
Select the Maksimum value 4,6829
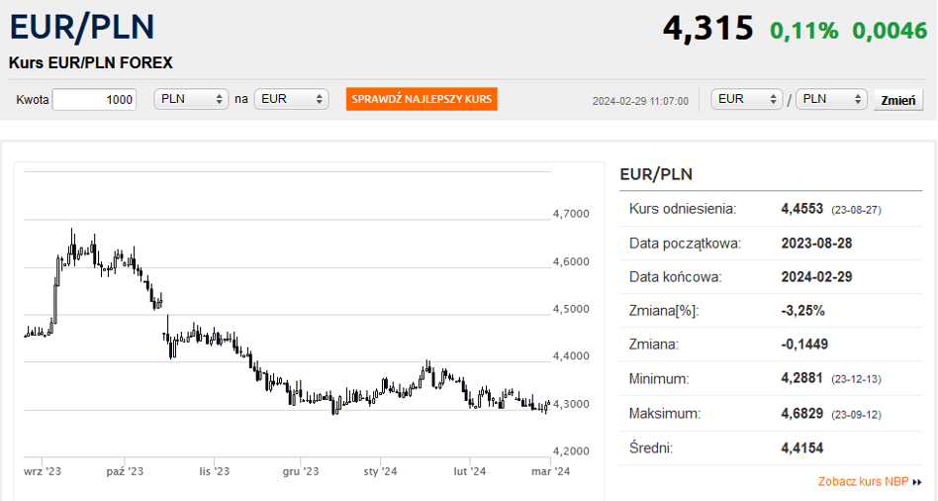(x=803, y=413)
